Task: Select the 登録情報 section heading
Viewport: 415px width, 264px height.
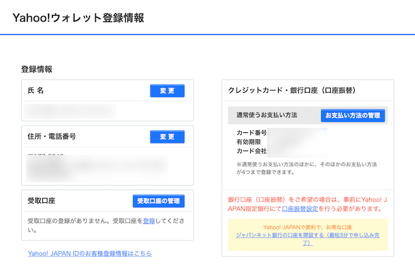Action: pos(36,69)
